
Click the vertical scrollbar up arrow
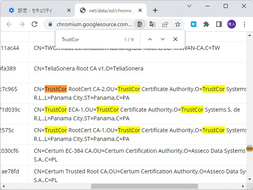pos(249,35)
